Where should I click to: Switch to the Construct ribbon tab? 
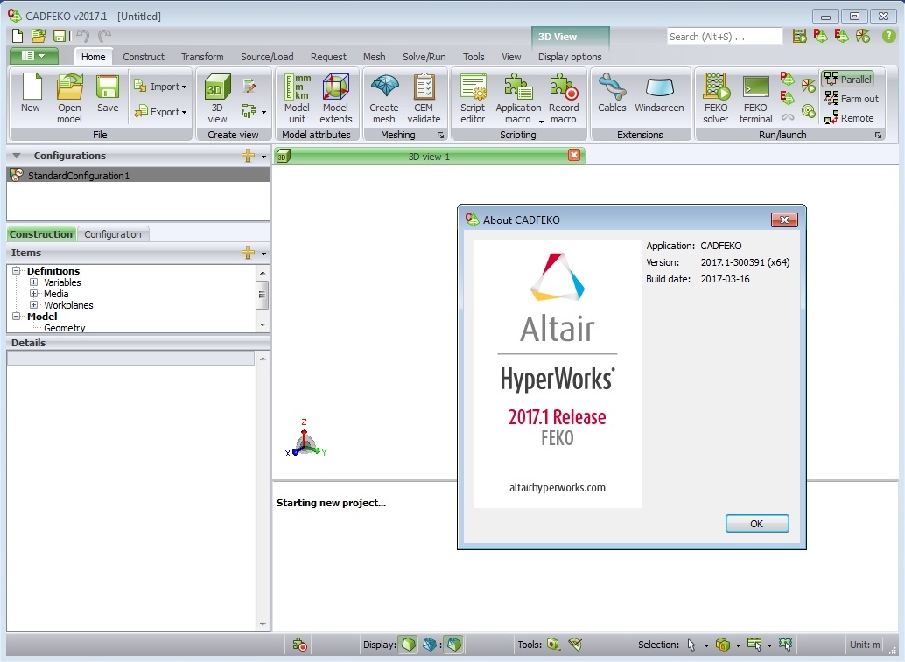144,57
